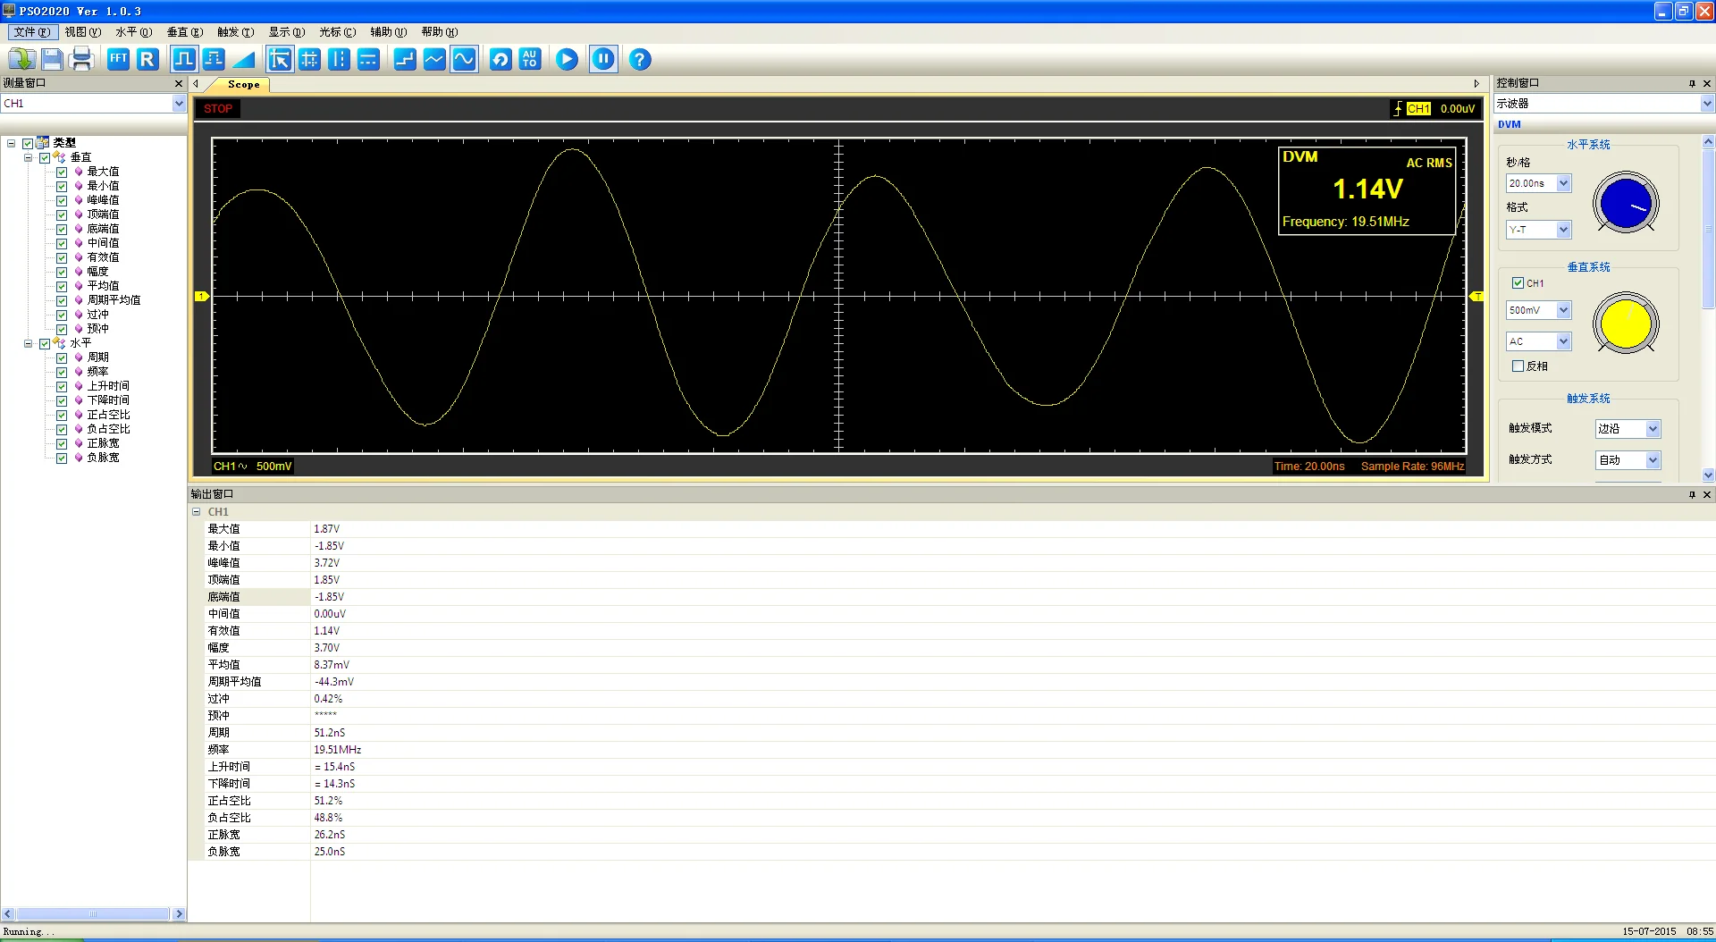Click the Print icon in toolbar
This screenshot has height=942, width=1716.
point(81,59)
